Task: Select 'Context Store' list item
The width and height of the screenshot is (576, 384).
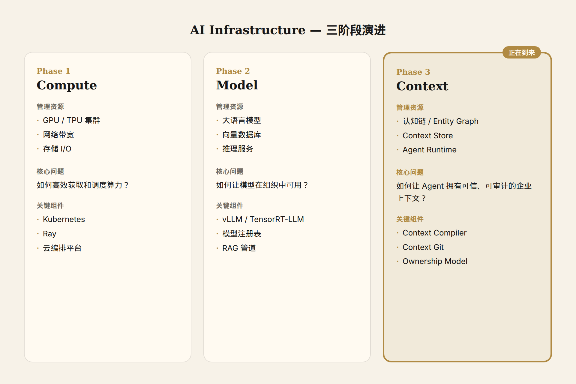Action: (x=427, y=136)
